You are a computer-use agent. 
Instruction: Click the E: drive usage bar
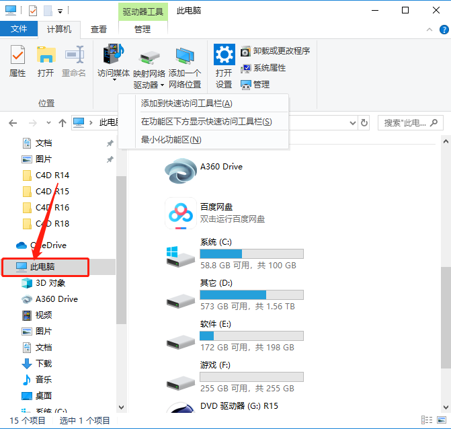[x=251, y=336]
